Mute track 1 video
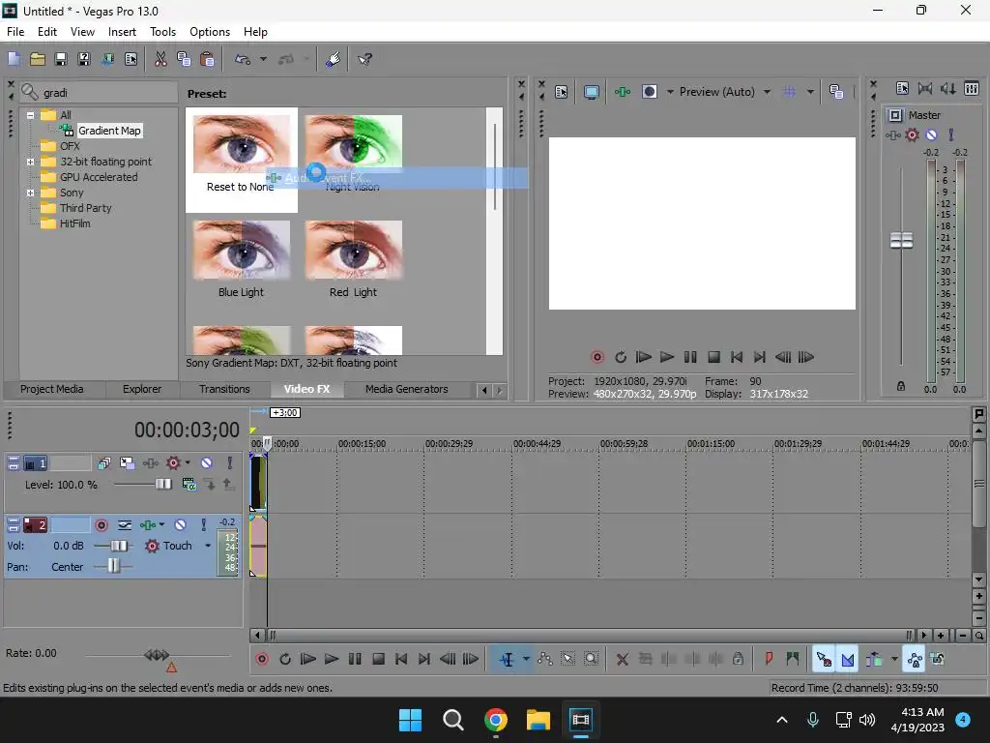The height and width of the screenshot is (743, 990). coord(207,463)
